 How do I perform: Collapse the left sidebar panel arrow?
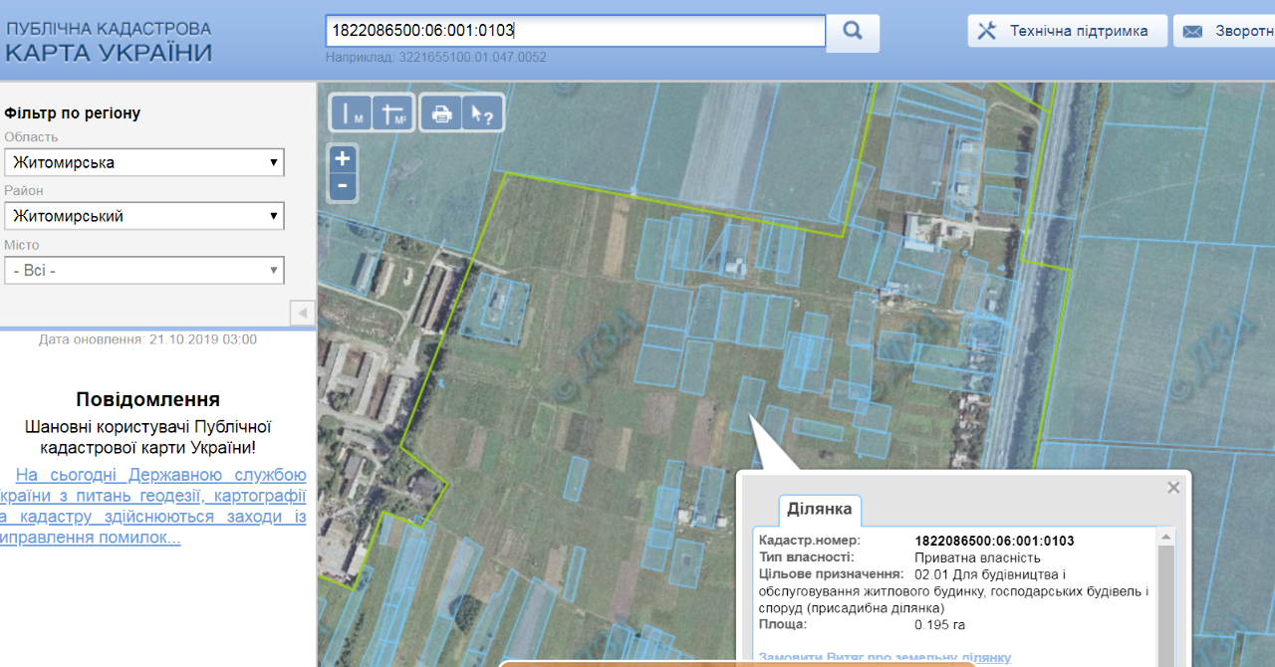point(303,313)
